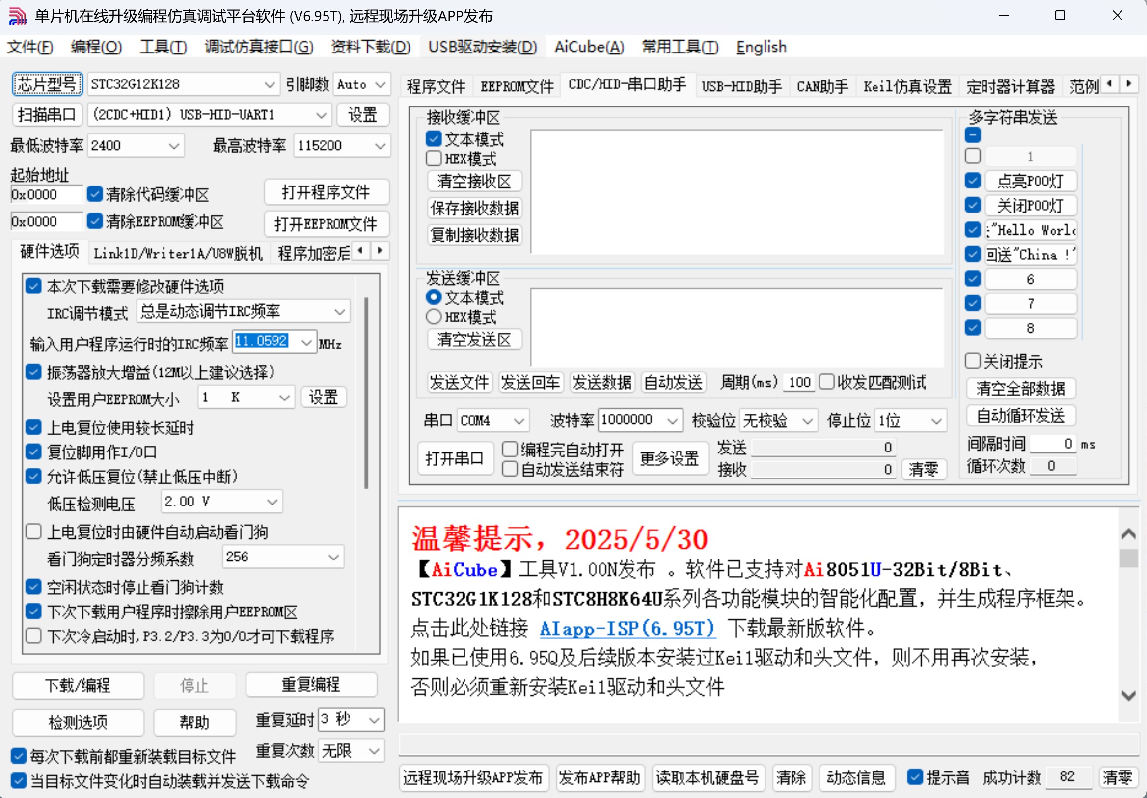
Task: Open the 重复延时 3 秒 dropdown
Action: (374, 719)
